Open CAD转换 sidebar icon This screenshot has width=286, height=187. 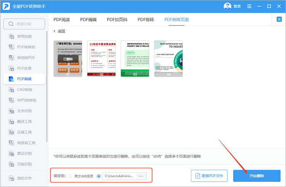tap(11, 90)
